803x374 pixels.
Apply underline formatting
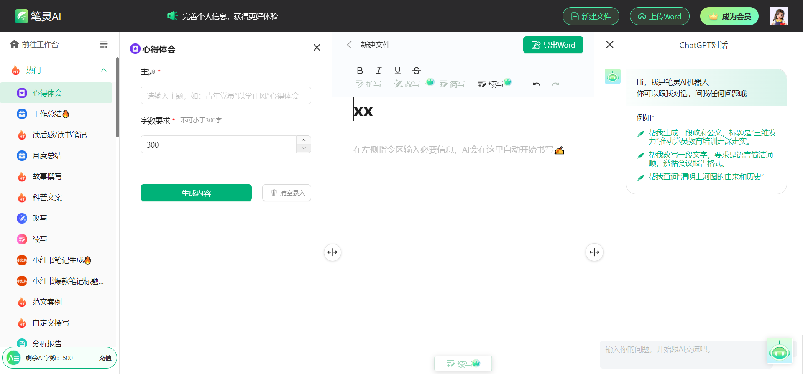pos(397,71)
